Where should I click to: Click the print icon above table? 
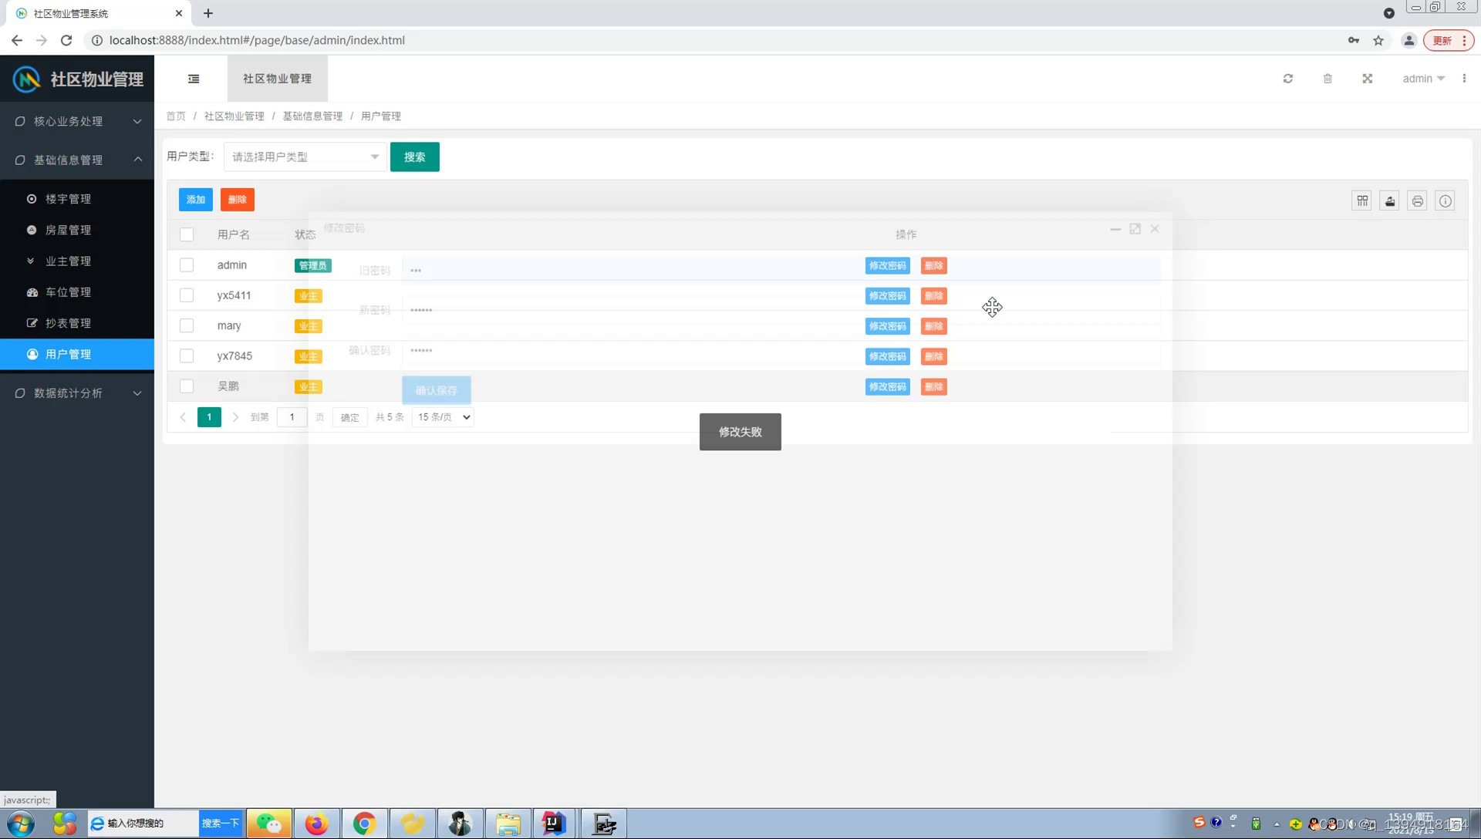(x=1418, y=201)
